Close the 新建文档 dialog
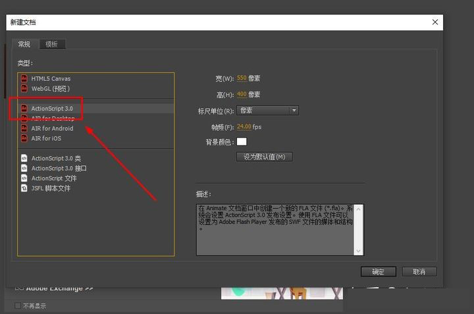 [x=435, y=22]
